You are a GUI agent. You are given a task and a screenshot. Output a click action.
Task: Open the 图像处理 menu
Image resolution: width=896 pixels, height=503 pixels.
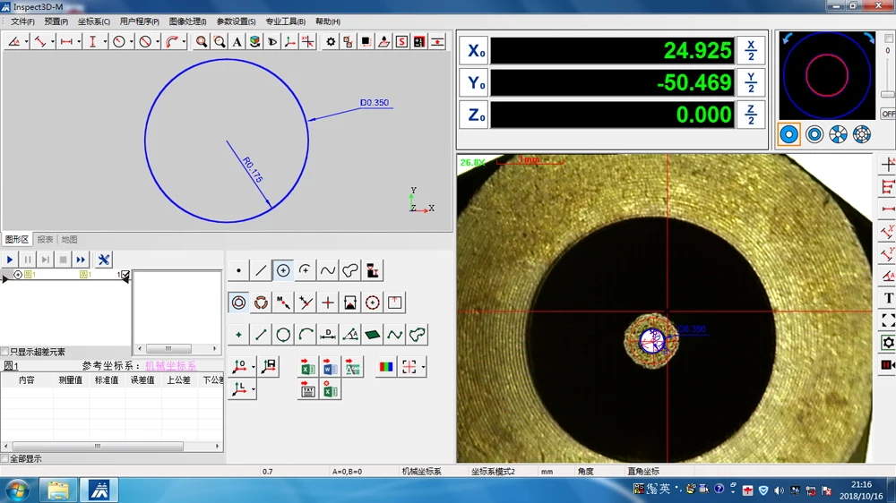(x=186, y=21)
